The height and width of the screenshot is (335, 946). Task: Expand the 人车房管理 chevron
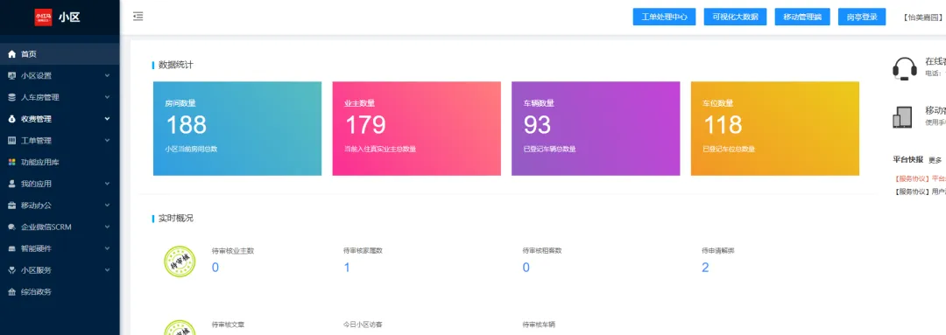point(108,97)
